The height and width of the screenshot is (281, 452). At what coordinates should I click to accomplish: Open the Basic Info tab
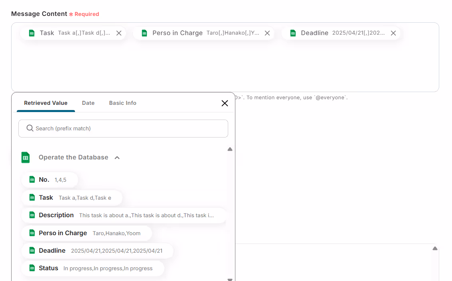[x=122, y=103]
